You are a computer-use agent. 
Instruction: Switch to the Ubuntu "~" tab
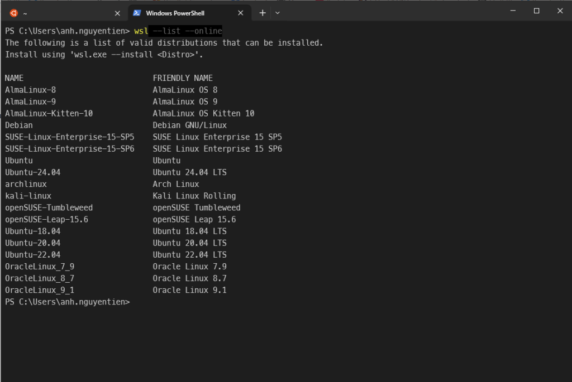coord(65,13)
